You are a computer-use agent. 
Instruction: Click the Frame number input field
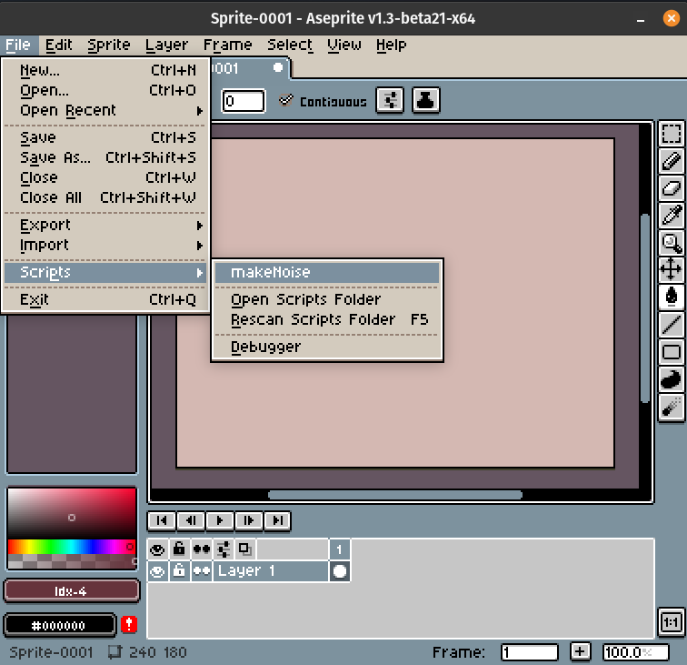(x=529, y=652)
